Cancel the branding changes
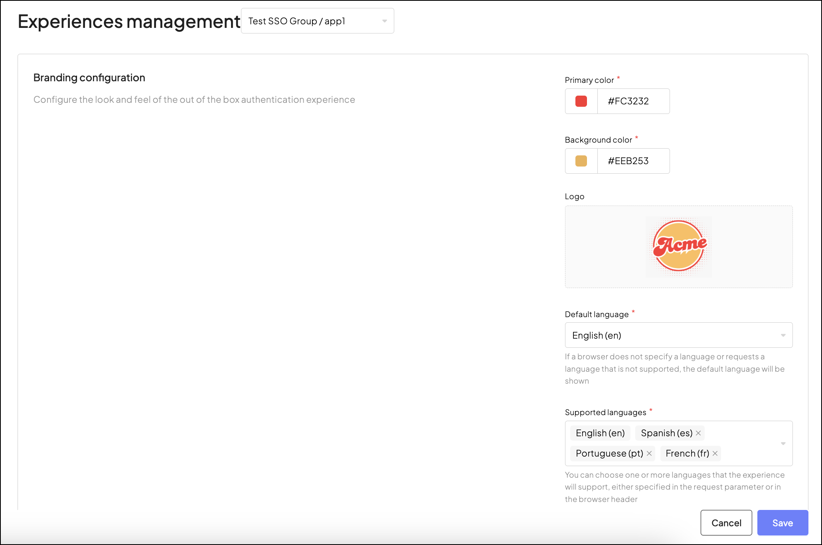822x545 pixels. point(726,523)
